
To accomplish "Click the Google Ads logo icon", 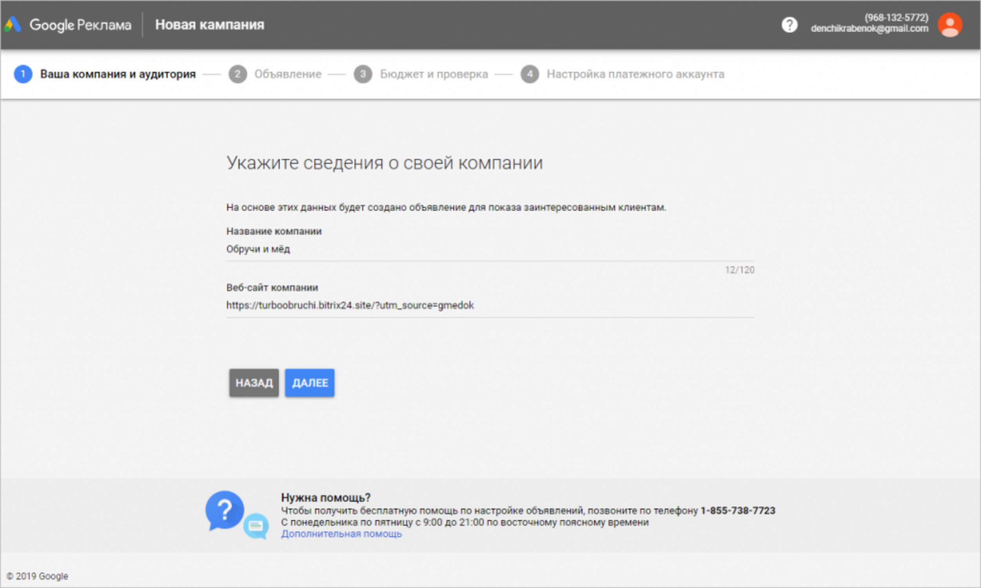I will (x=13, y=25).
